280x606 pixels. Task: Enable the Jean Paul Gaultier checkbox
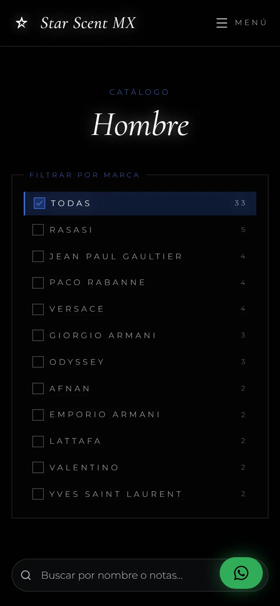pyautogui.click(x=38, y=256)
